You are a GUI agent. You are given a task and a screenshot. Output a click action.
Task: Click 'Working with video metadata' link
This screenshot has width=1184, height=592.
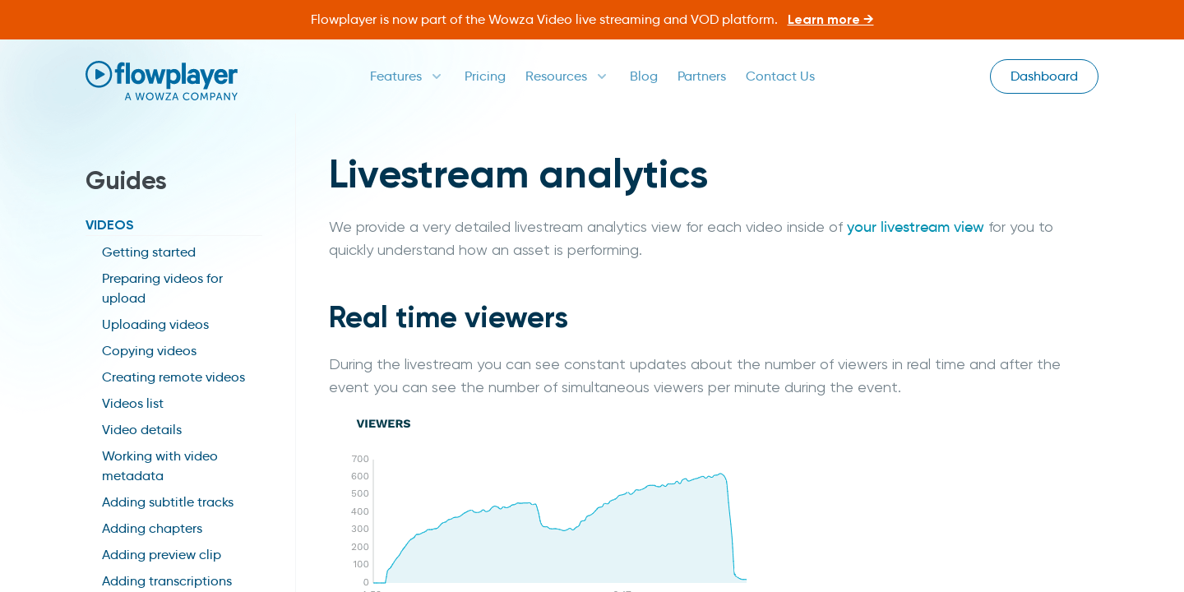click(160, 465)
